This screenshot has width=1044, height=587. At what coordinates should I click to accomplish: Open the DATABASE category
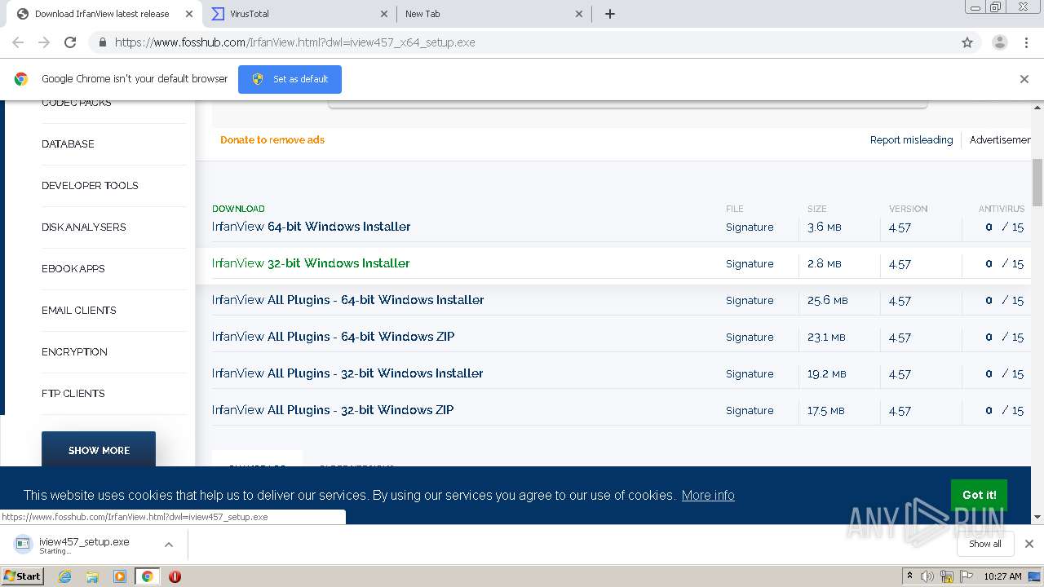click(68, 143)
